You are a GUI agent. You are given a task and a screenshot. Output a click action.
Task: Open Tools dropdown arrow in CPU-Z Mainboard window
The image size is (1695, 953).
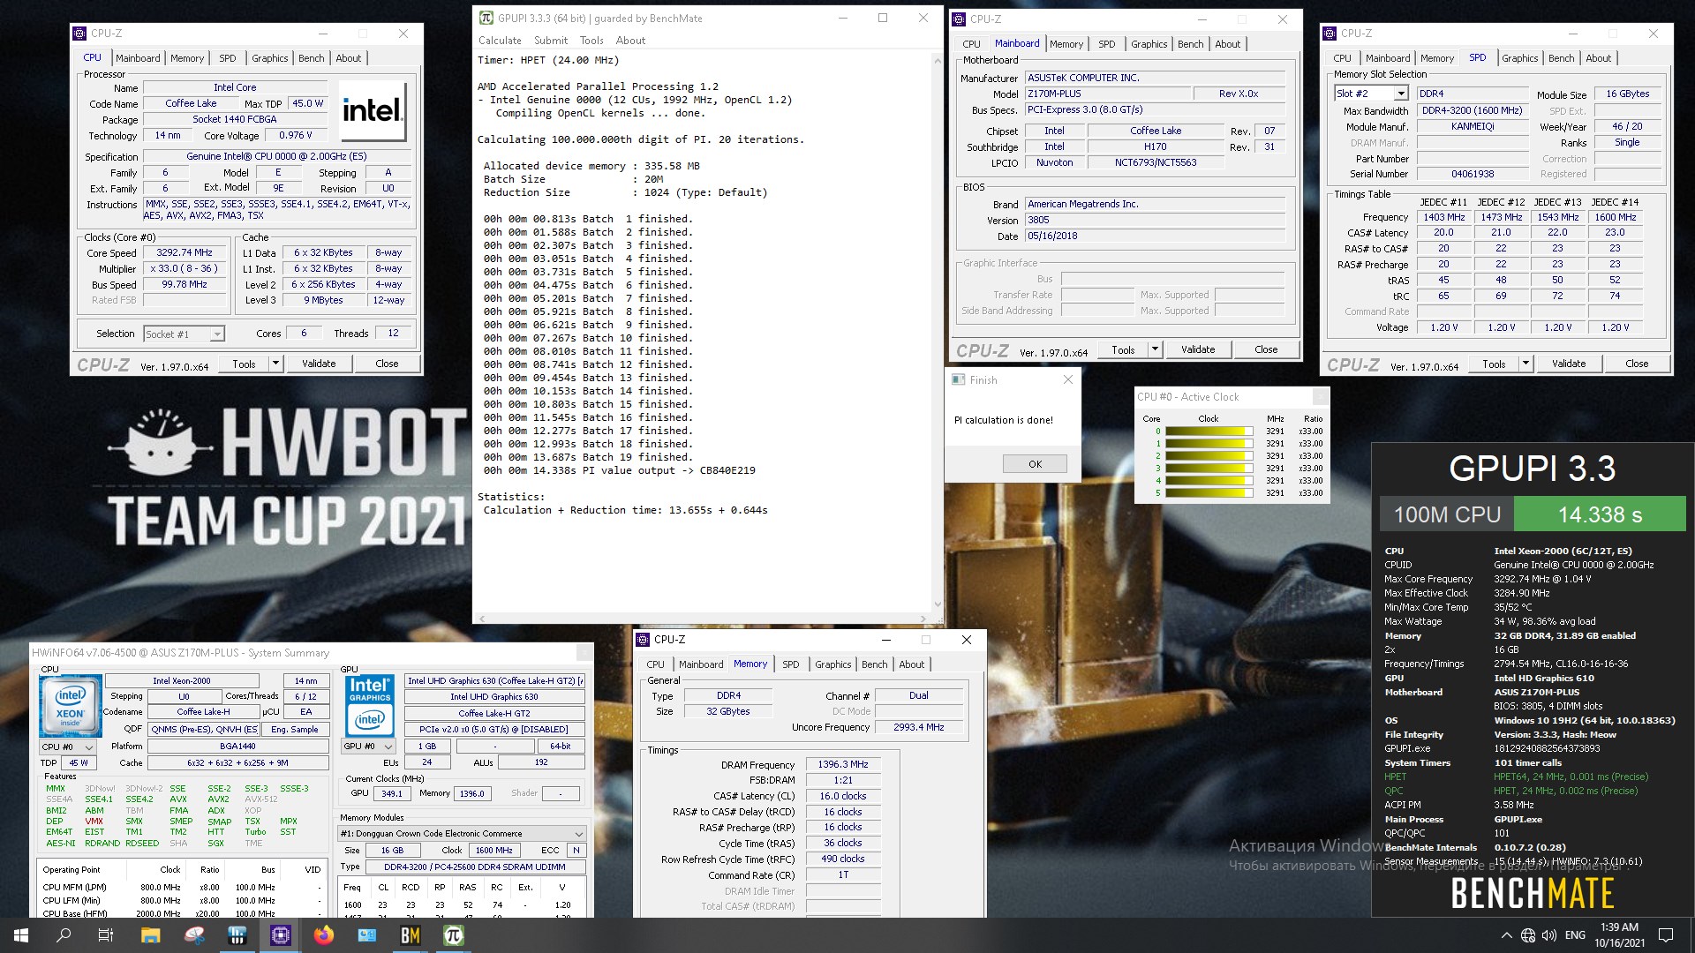point(1155,349)
